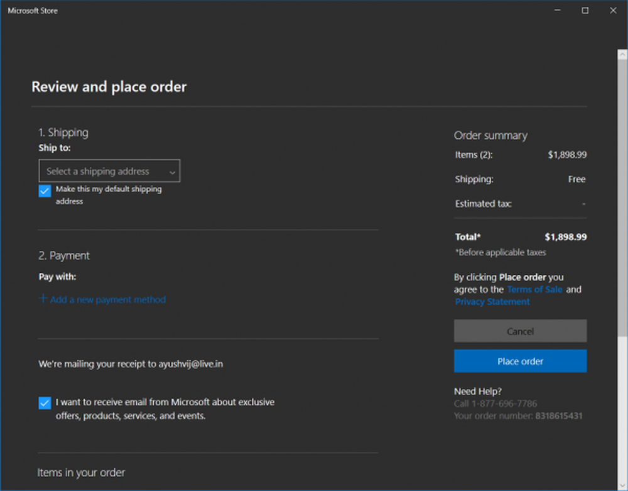Screen dimensions: 628x491
Task: Toggle the Microsoft email offers checkbox
Action: [45, 403]
